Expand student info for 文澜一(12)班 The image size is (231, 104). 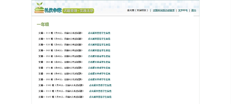coord(100,97)
